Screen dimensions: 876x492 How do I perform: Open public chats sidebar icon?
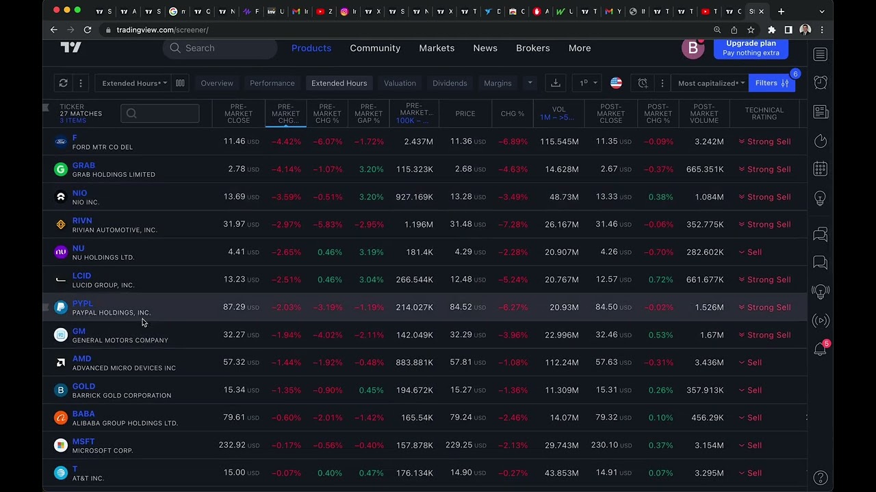[820, 234]
